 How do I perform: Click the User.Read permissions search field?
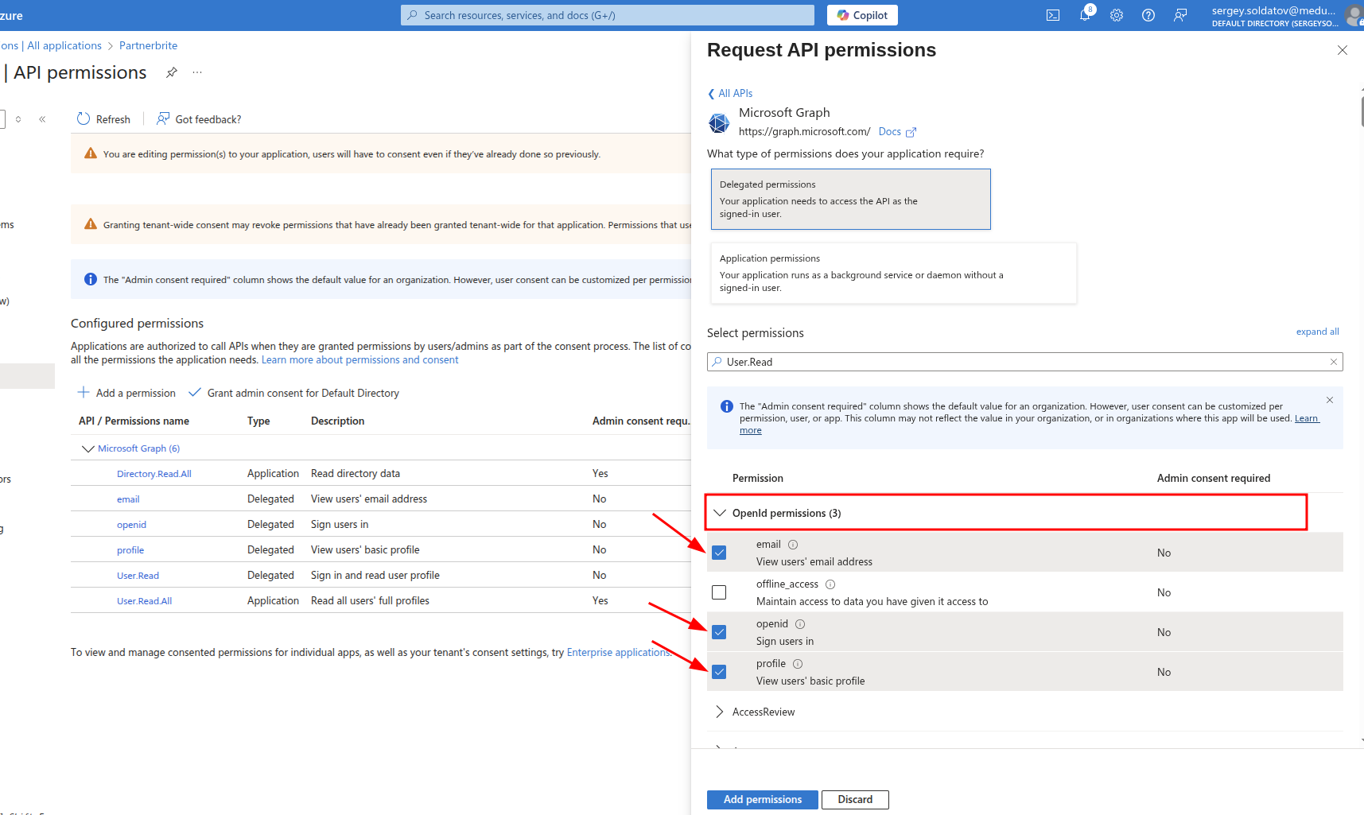pyautogui.click(x=1024, y=362)
